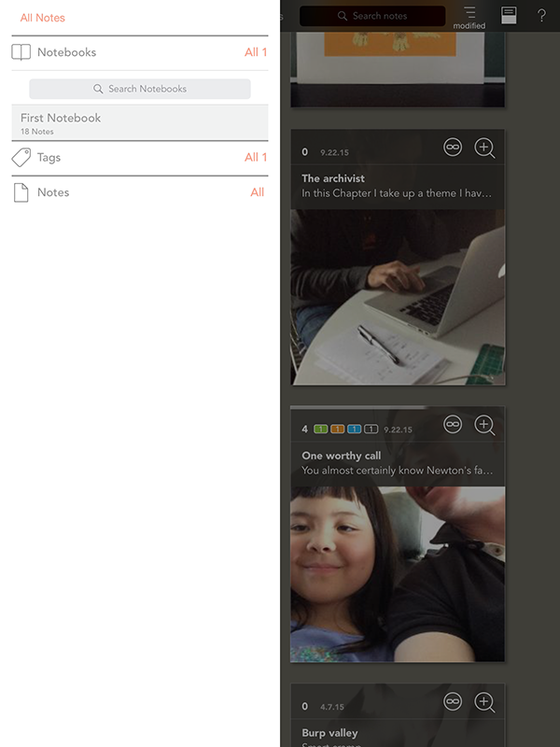Click 4.7.15 date on Burp valley
Image resolution: width=560 pixels, height=747 pixels.
[332, 707]
